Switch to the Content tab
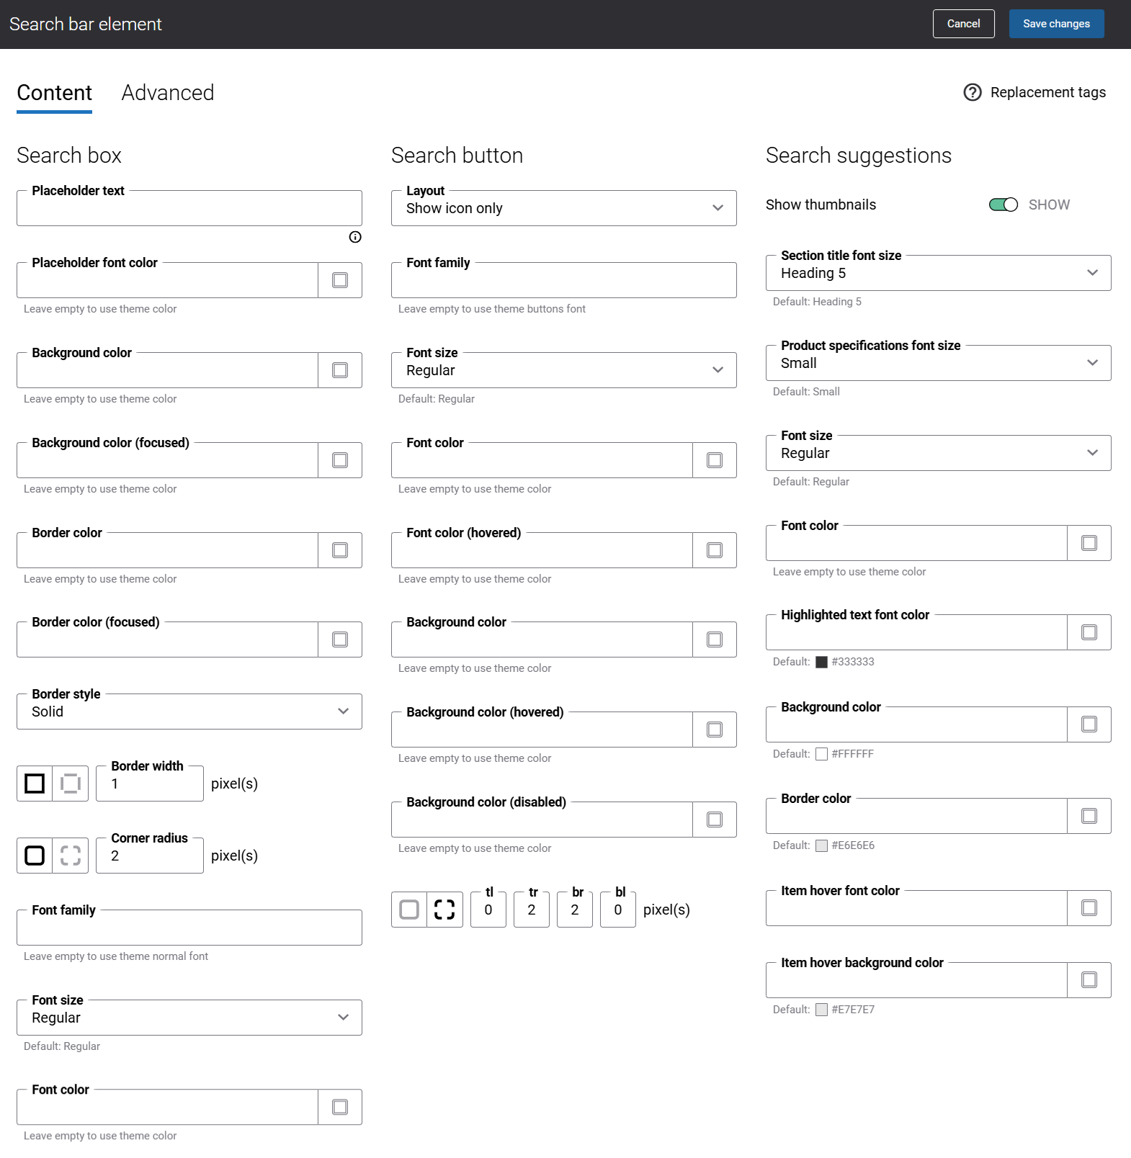The height and width of the screenshot is (1158, 1131). 55,93
